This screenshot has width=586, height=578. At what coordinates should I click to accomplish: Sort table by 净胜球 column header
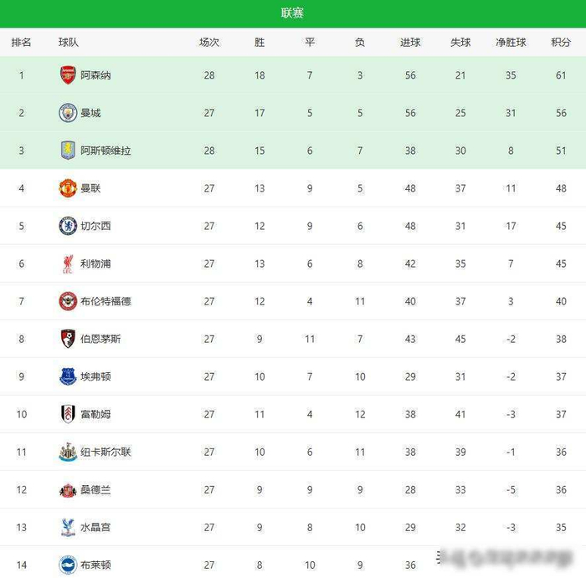pos(511,43)
